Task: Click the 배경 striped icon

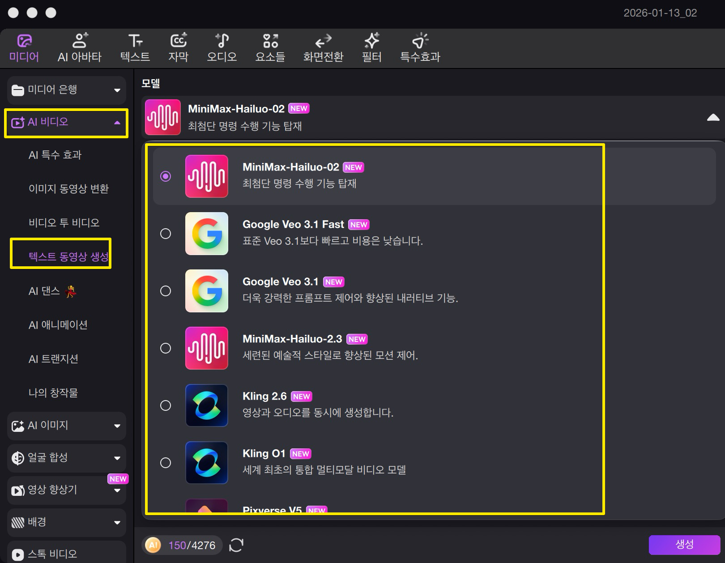Action: [x=18, y=522]
